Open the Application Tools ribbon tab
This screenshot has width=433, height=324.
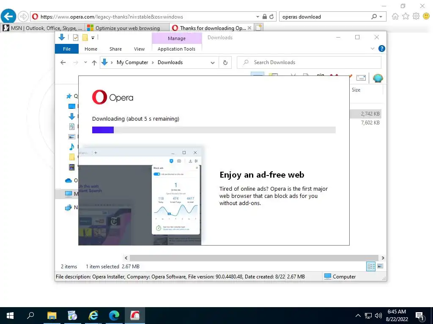coord(176,49)
